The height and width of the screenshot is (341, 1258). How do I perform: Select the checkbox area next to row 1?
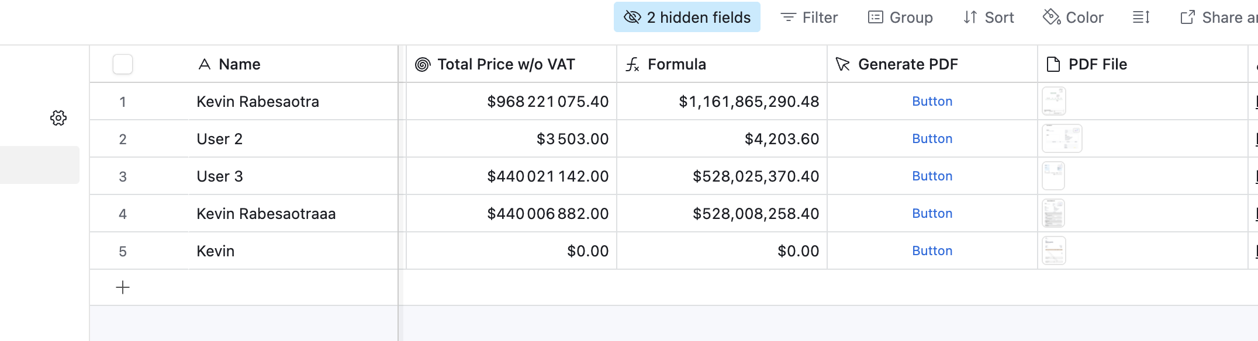click(123, 101)
